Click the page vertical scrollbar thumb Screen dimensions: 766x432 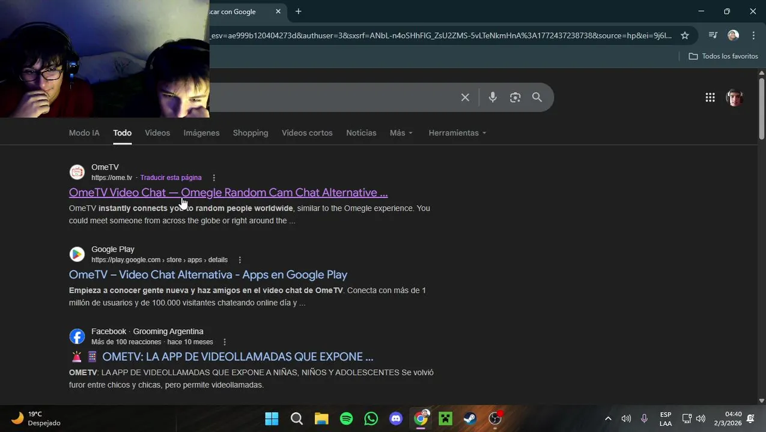761,108
